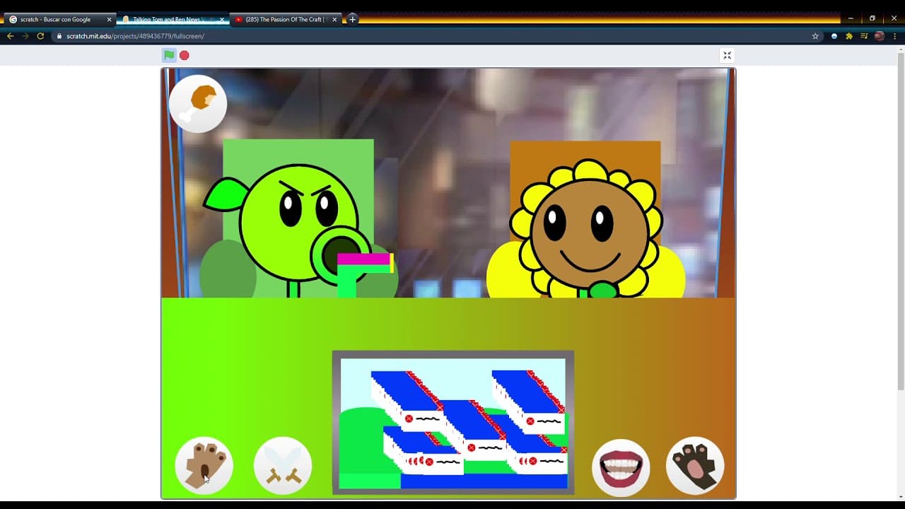
Task: Bookmark this page with the star icon
Action: click(815, 36)
